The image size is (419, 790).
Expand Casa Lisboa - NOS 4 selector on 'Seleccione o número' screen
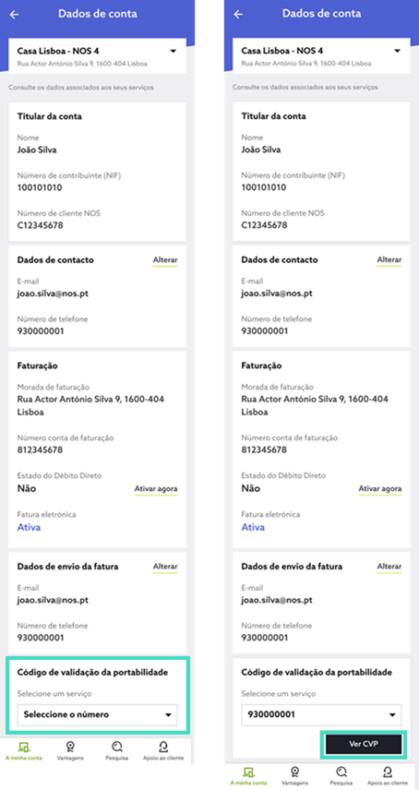[97, 56]
